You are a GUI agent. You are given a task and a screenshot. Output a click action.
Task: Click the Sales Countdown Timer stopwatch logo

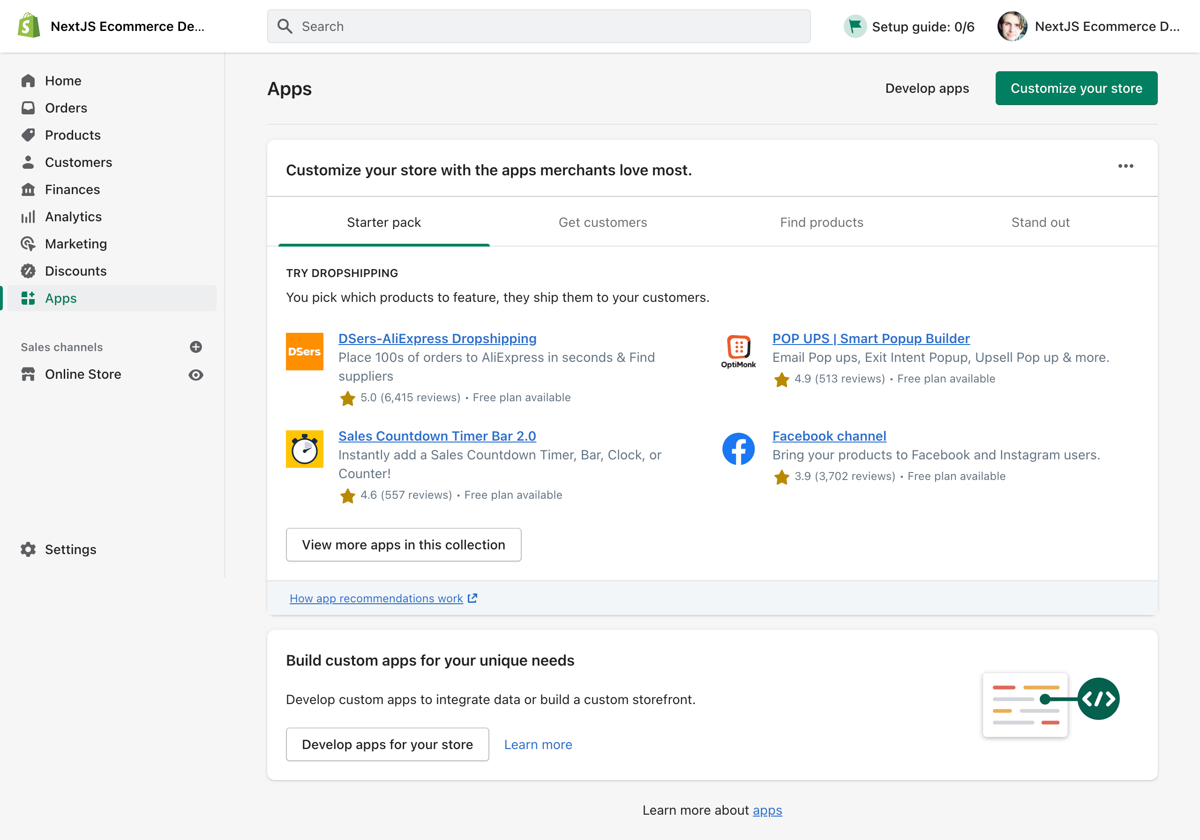pyautogui.click(x=305, y=449)
